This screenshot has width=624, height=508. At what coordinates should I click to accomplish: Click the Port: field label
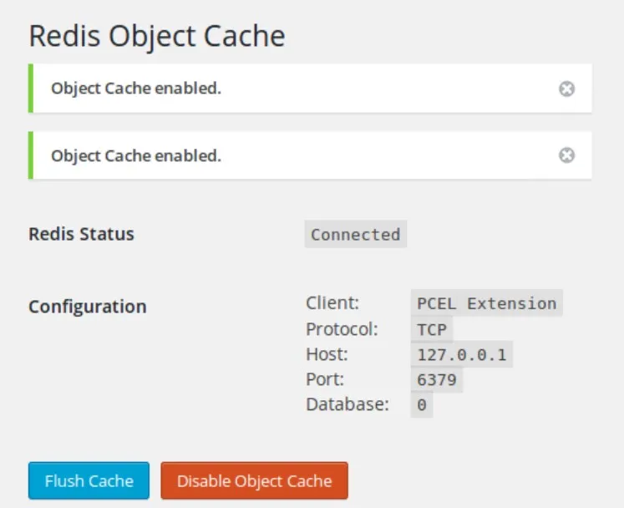tap(325, 379)
